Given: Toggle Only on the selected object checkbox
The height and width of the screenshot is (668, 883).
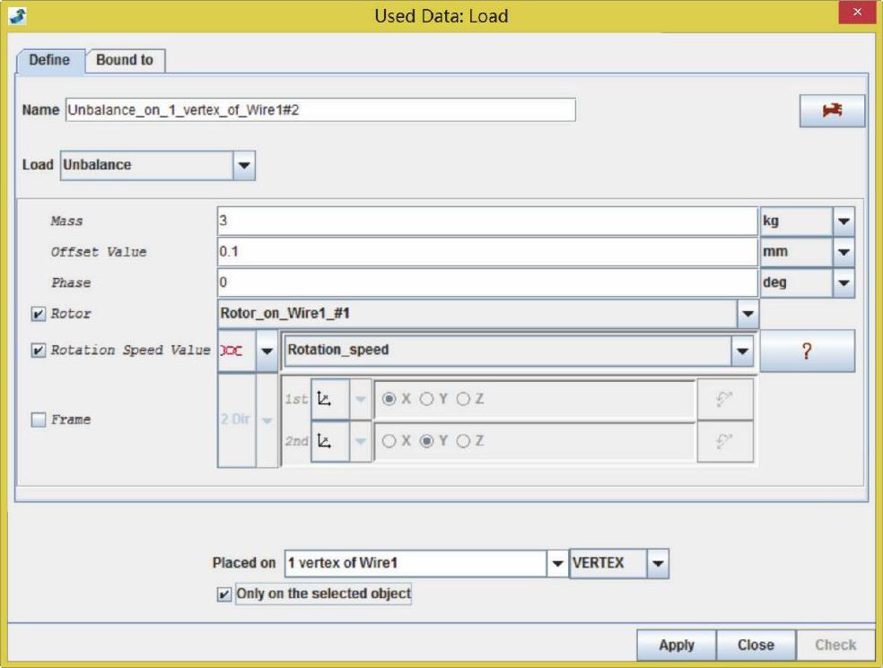Looking at the screenshot, I should 223,594.
